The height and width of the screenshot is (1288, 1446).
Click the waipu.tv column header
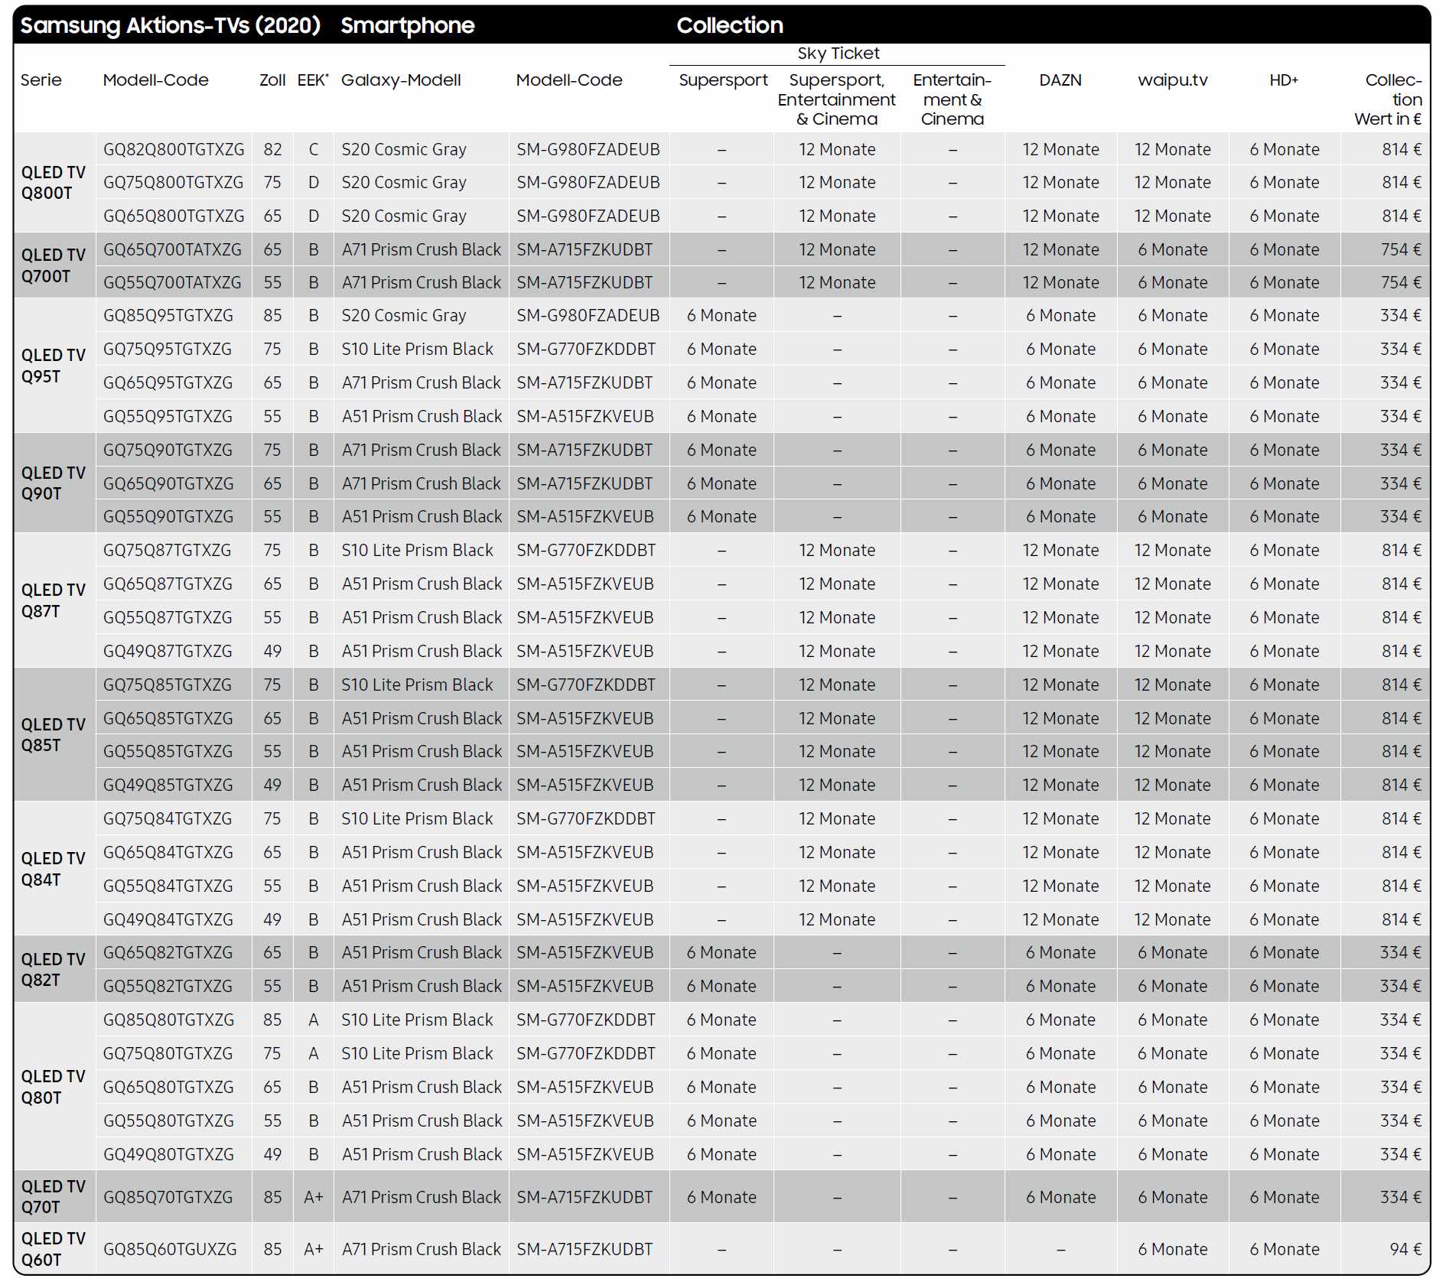1172,80
